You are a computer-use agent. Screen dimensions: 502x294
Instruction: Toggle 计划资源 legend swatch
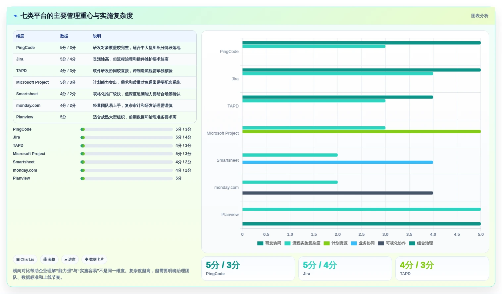pyautogui.click(x=326, y=243)
